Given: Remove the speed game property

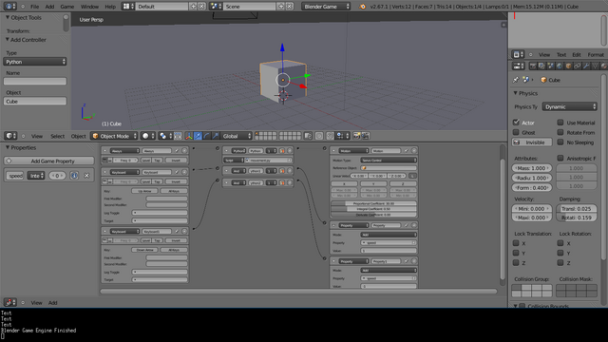Looking at the screenshot, I should (x=86, y=176).
